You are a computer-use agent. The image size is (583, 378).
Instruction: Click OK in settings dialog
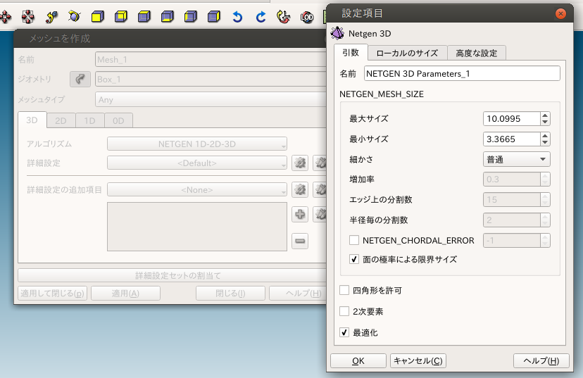click(358, 361)
